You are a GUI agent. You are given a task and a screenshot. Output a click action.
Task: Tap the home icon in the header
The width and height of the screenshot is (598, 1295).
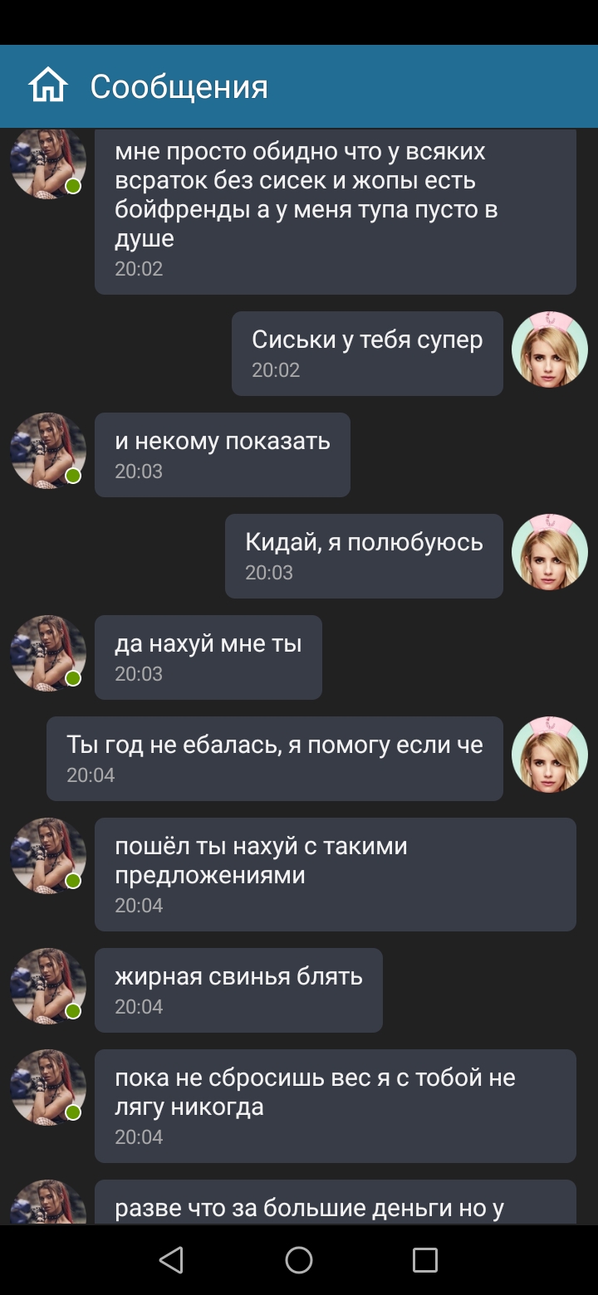pyautogui.click(x=47, y=86)
